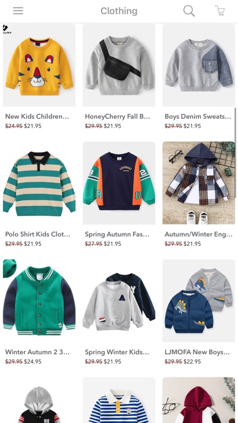View the dinosaur zip jackets image
238x423 pixels.
pos(199,301)
